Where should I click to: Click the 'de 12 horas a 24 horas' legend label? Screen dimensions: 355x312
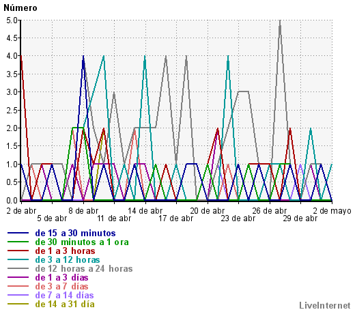84,269
